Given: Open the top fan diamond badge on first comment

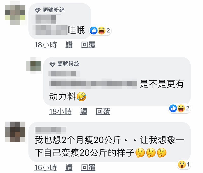Looking at the screenshot, I should (38, 10).
